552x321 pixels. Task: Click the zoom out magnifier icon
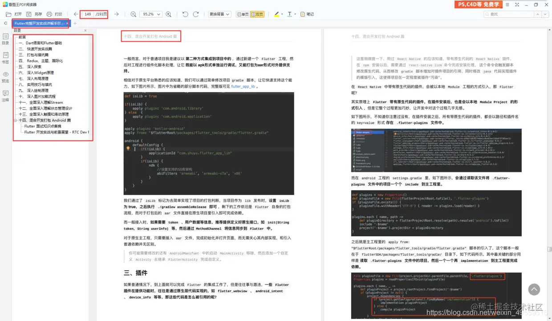(133, 14)
